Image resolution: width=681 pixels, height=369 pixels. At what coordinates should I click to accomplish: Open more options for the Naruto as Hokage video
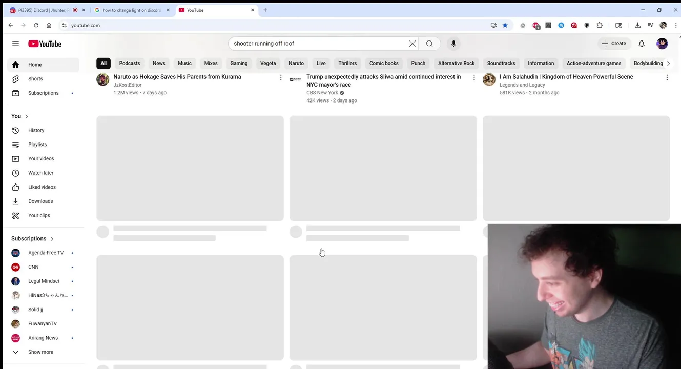(x=280, y=77)
